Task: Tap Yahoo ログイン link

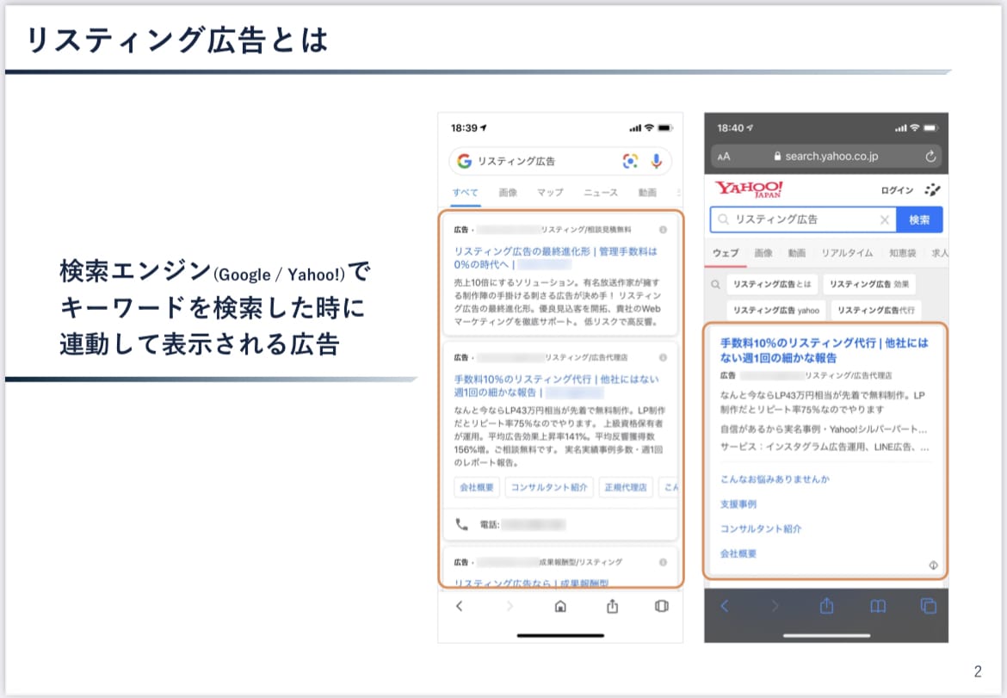Action: coord(897,190)
